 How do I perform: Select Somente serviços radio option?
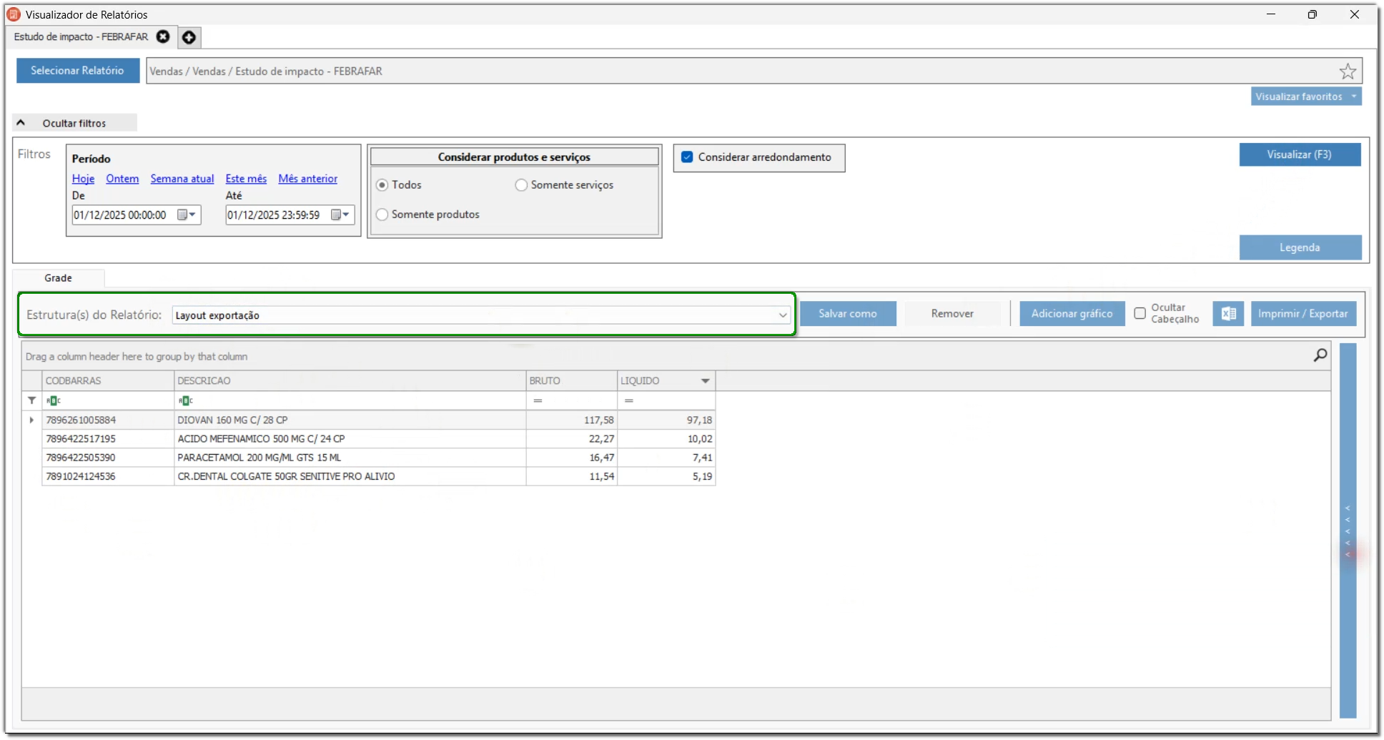pyautogui.click(x=521, y=185)
